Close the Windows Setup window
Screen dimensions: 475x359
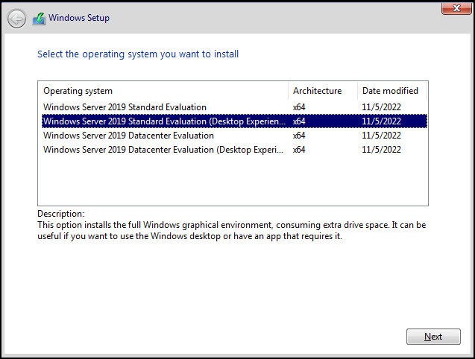pyautogui.click(x=456, y=8)
